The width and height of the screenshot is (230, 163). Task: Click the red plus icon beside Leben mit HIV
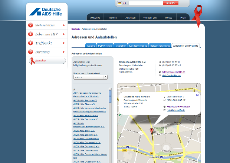[30, 34]
